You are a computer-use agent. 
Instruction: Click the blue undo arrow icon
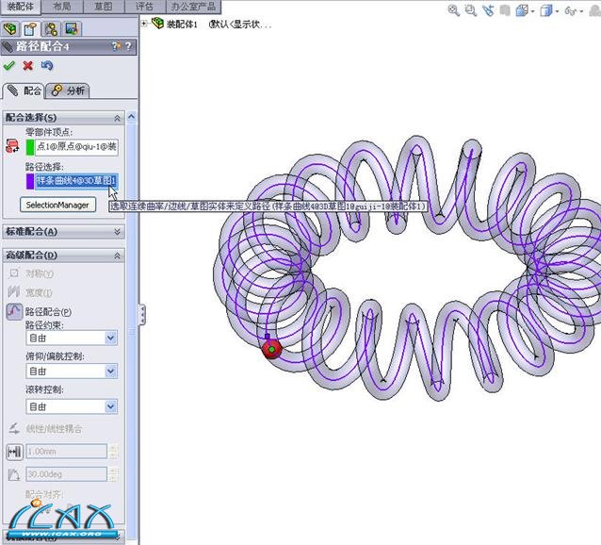click(47, 66)
